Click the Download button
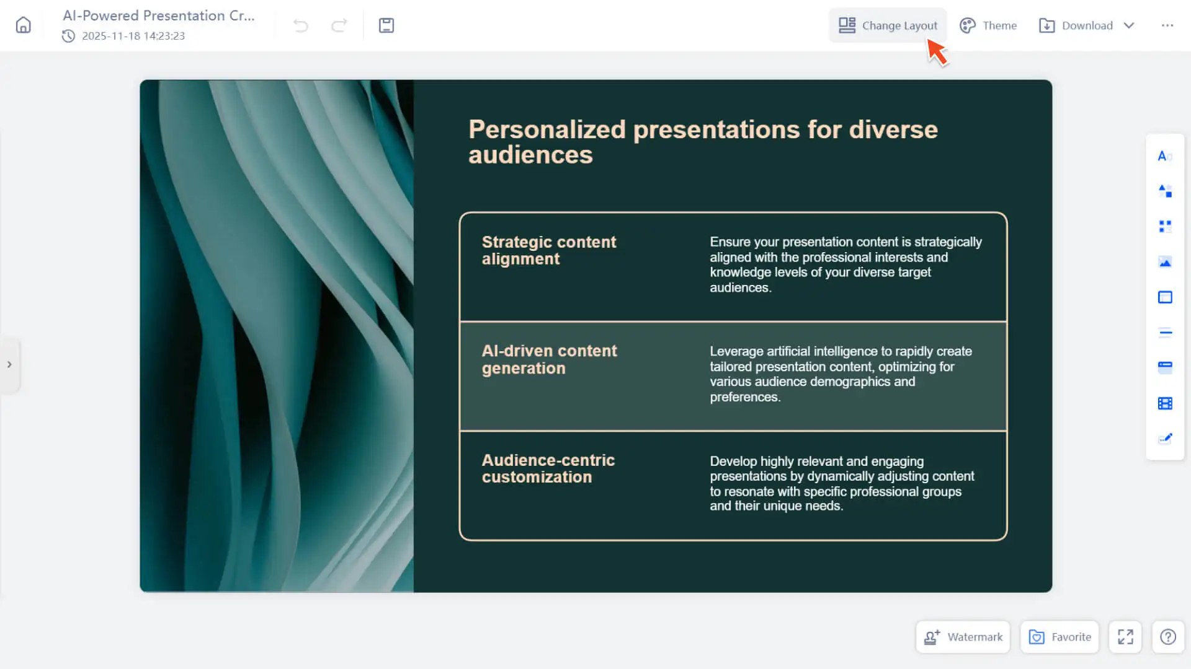Image resolution: width=1191 pixels, height=669 pixels. 1076,25
